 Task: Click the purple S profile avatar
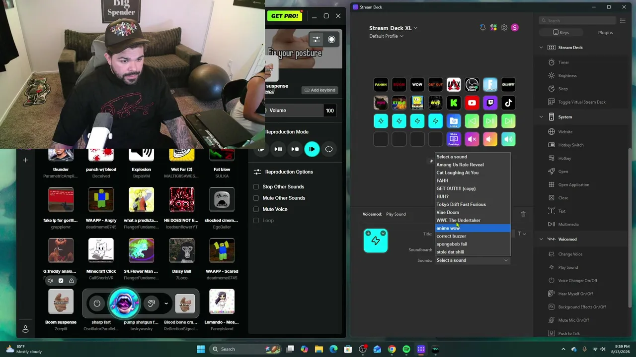pos(515,28)
